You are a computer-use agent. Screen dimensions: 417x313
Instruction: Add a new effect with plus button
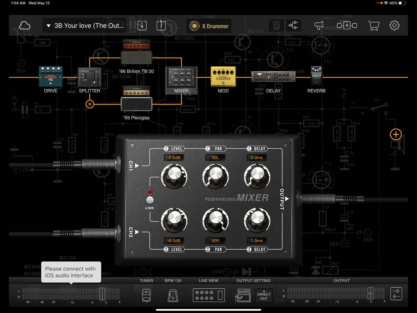[396, 134]
